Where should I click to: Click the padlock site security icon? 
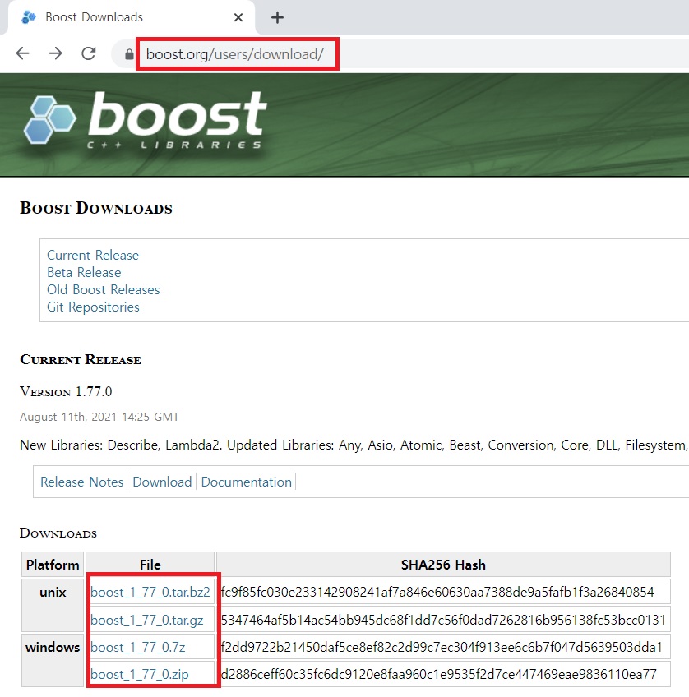(129, 54)
